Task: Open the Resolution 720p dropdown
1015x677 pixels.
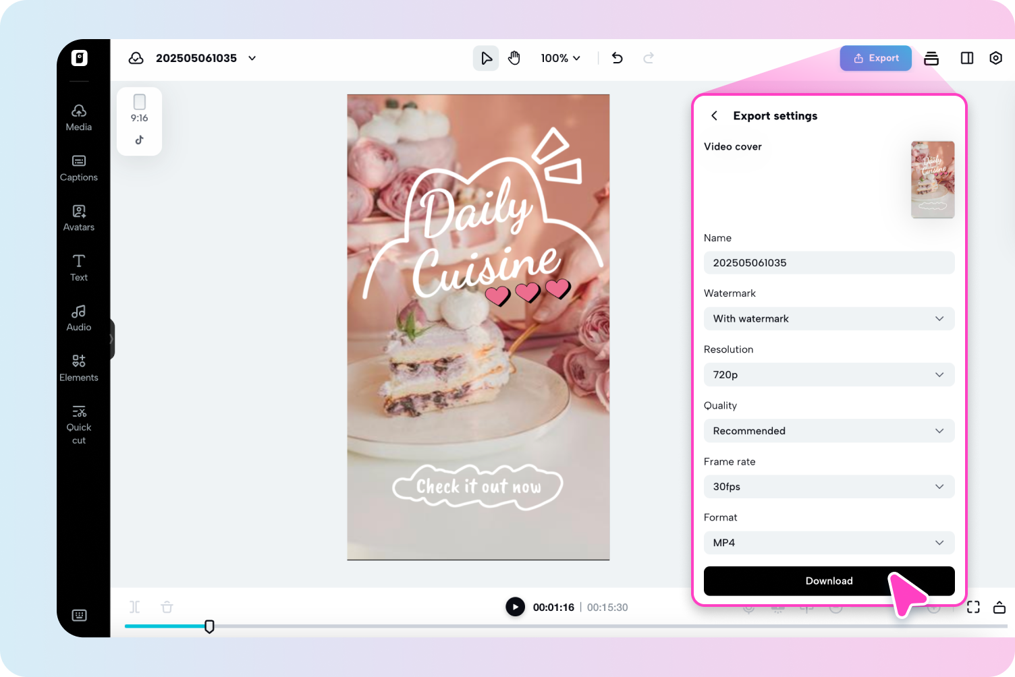Action: 829,375
